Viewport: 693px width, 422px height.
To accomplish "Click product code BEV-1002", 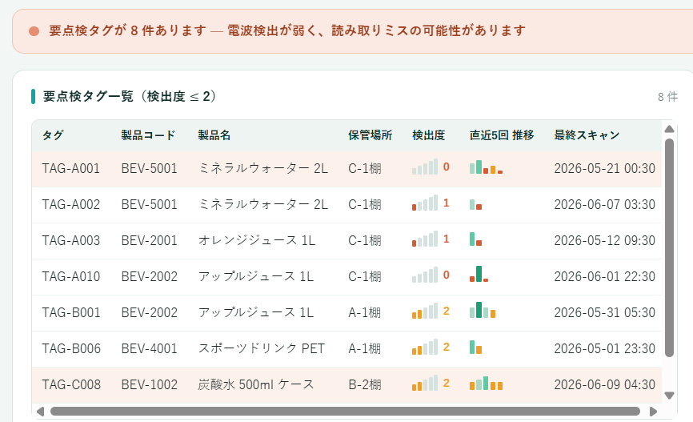I will click(149, 385).
